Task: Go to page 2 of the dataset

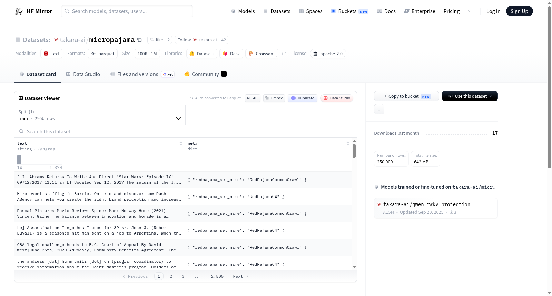Action: (171, 276)
